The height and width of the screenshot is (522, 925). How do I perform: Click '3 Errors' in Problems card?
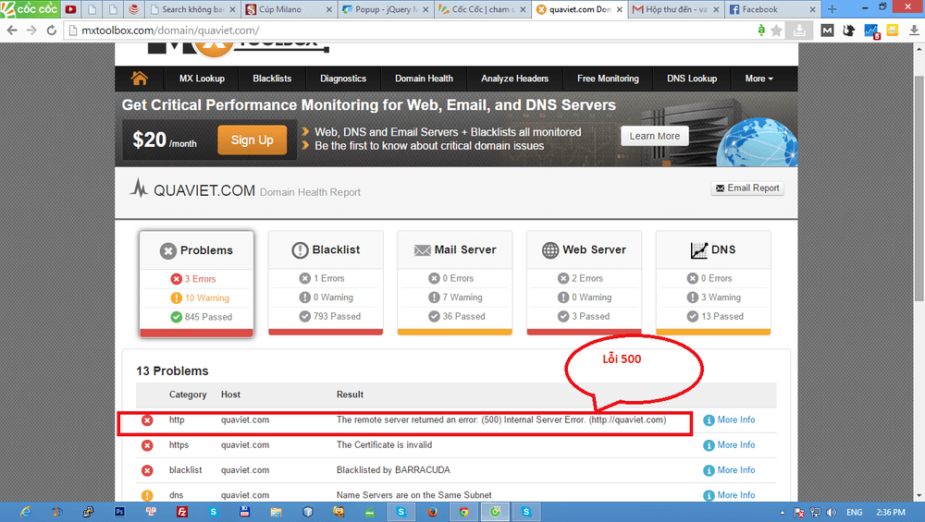[200, 279]
